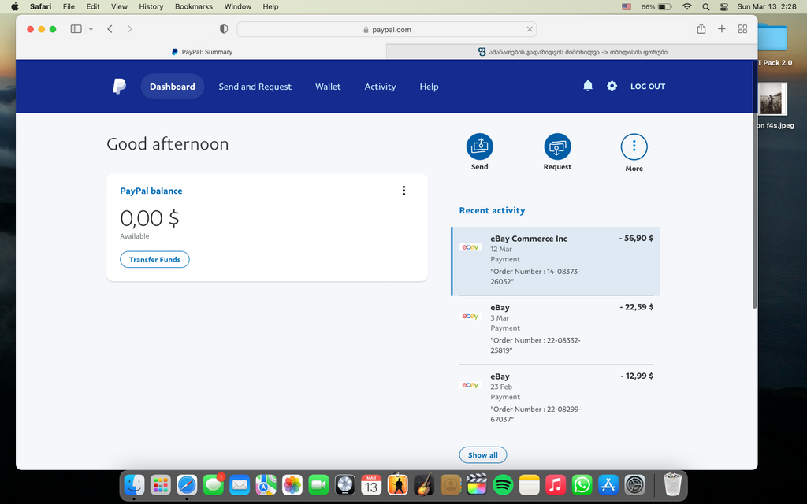Click the - 12,99 $ payment amount
Viewport: 807px width, 504px height.
click(637, 376)
